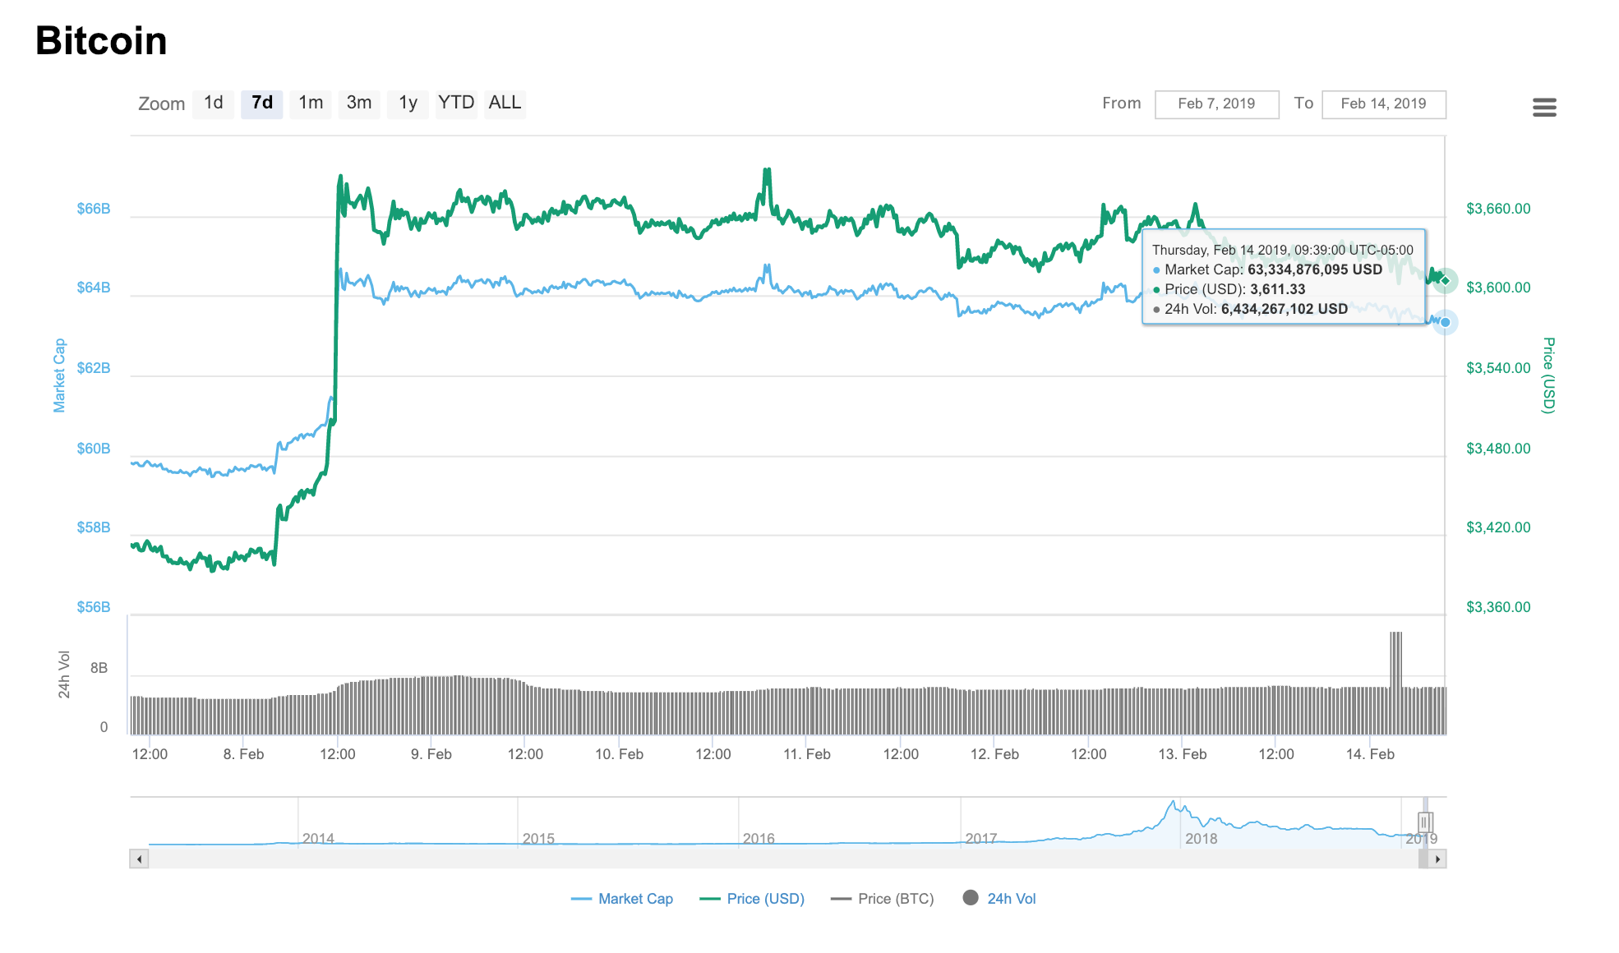Select the YTD zoom range
Viewport: 1619px width, 953px height.
pos(456,104)
